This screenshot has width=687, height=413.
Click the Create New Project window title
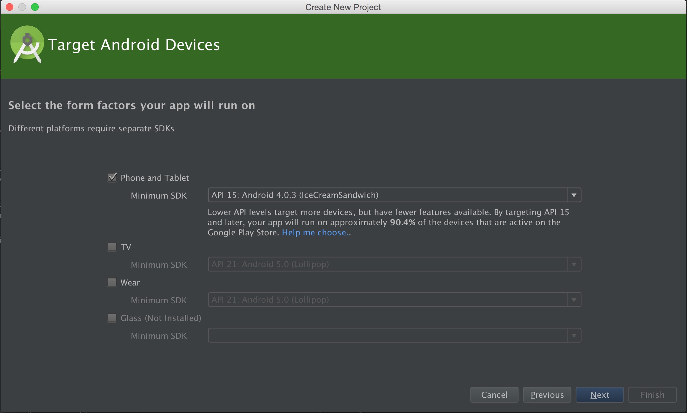tap(343, 7)
